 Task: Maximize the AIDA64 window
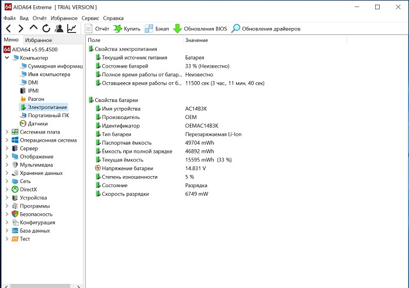[x=377, y=7]
